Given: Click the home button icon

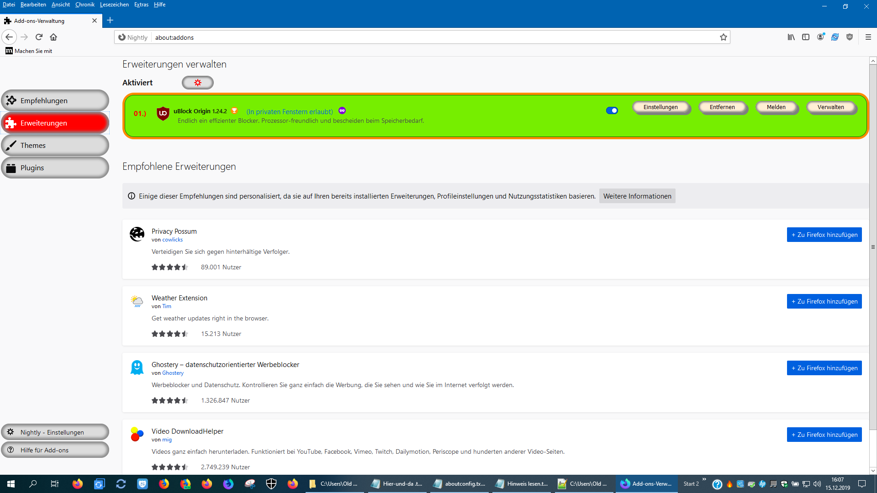Looking at the screenshot, I should point(53,37).
